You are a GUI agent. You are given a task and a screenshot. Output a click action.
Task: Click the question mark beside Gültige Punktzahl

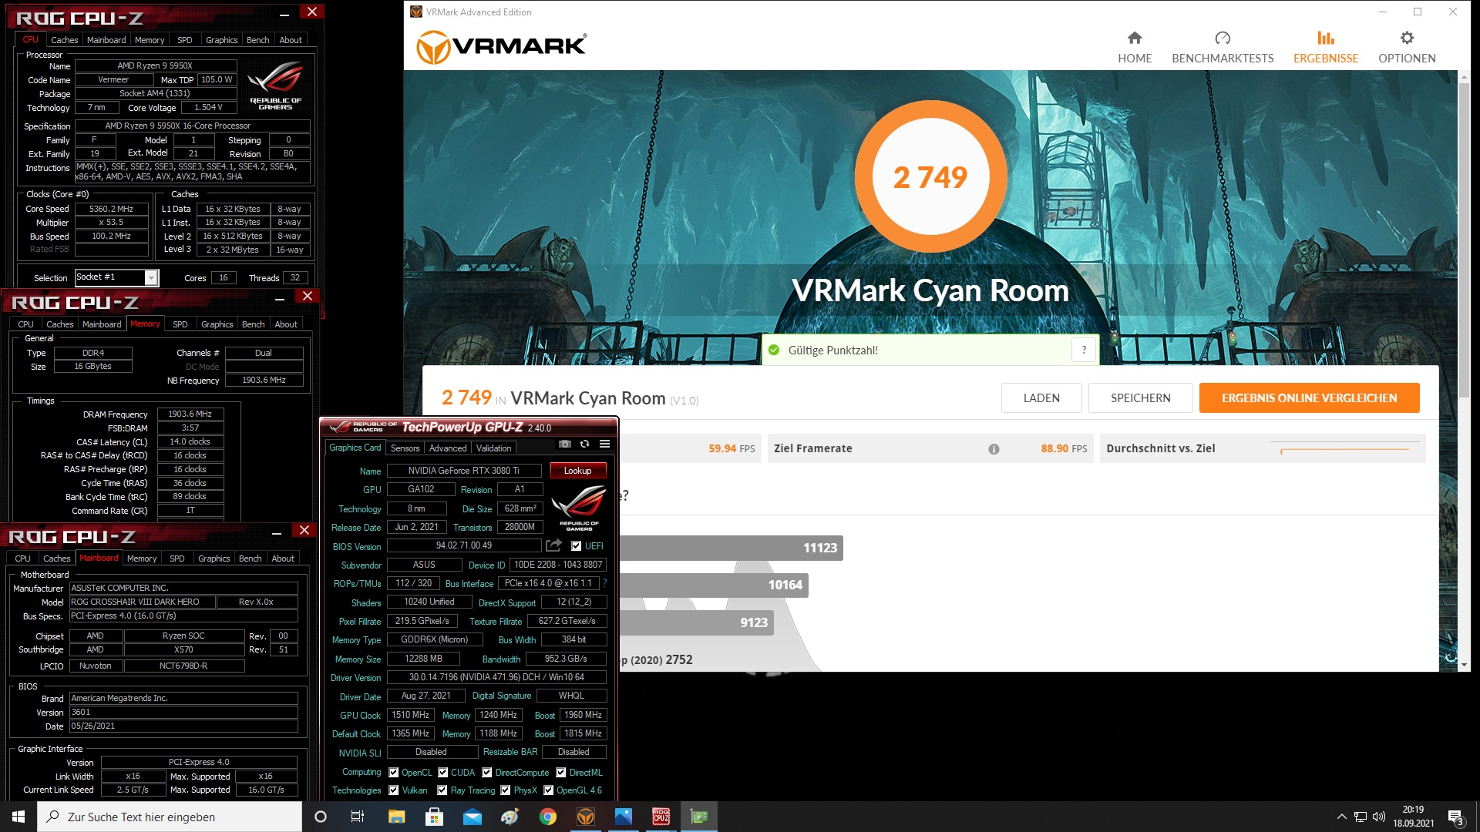tap(1084, 350)
